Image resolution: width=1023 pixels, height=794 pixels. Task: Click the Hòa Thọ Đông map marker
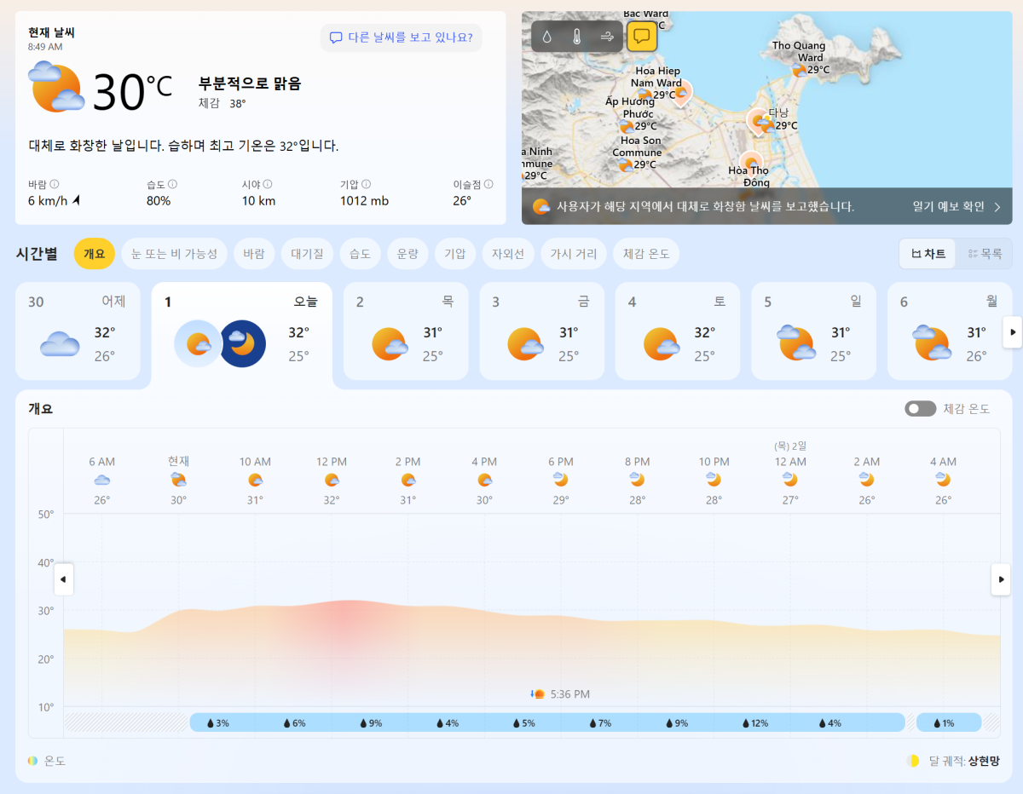[750, 162]
